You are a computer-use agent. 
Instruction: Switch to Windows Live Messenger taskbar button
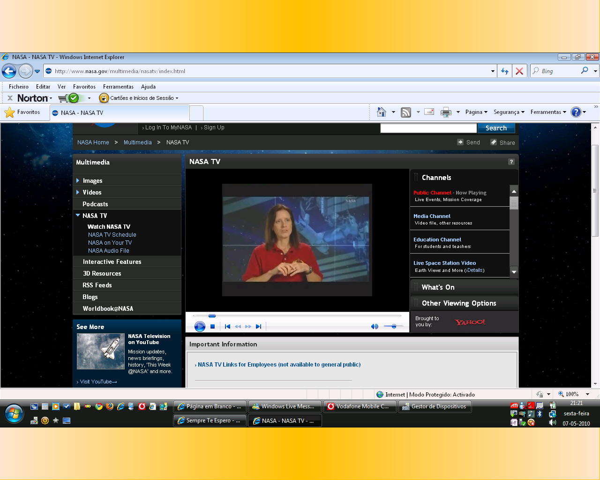point(285,406)
